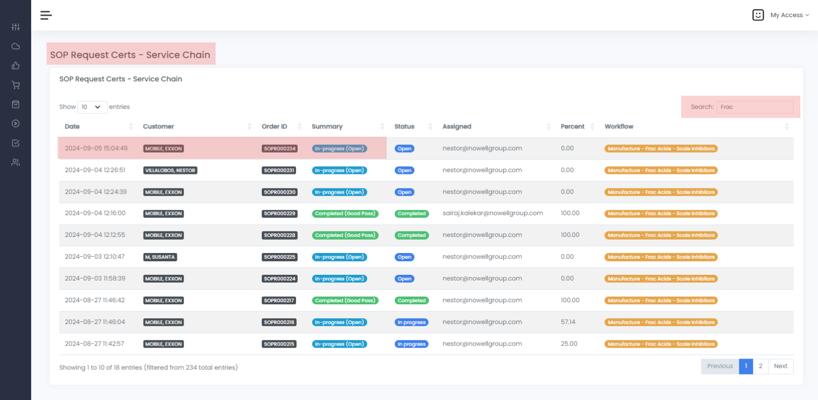Go to page 2 of results
Viewport: 818px width, 400px height.
point(760,366)
